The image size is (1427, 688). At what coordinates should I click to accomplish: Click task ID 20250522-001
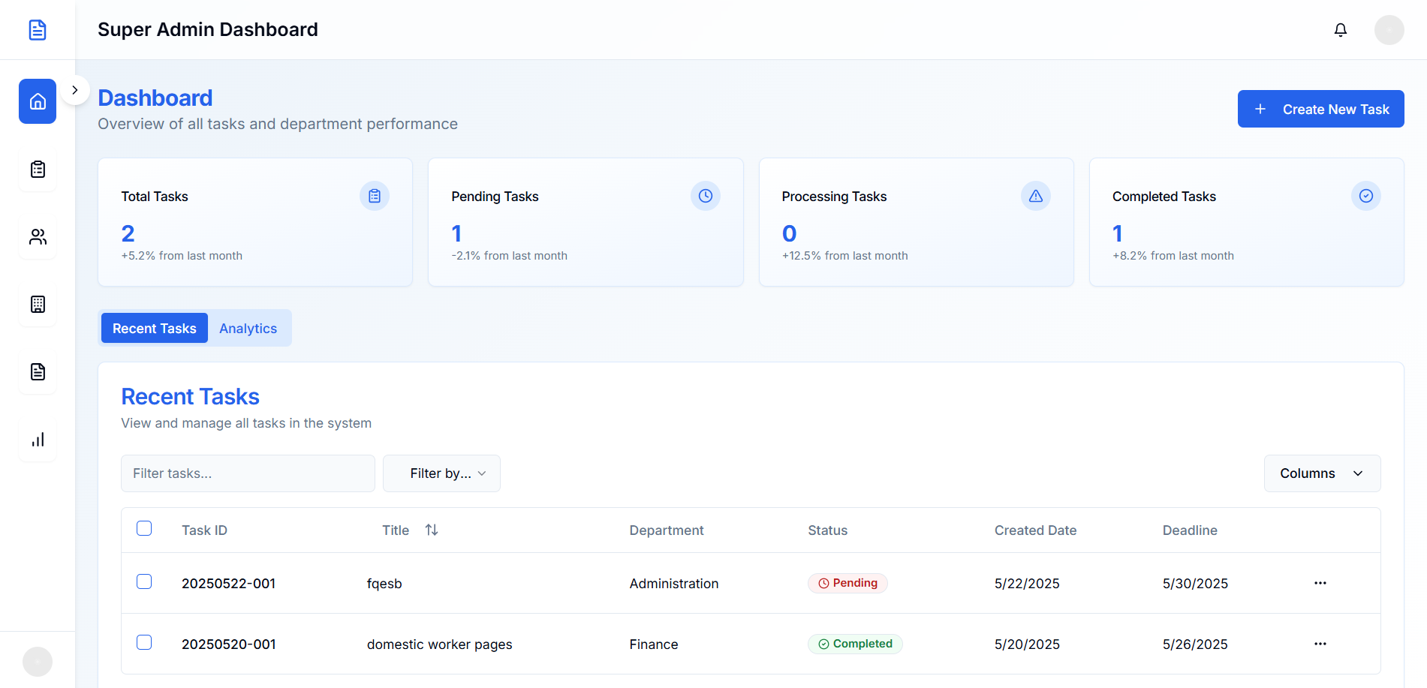229,584
